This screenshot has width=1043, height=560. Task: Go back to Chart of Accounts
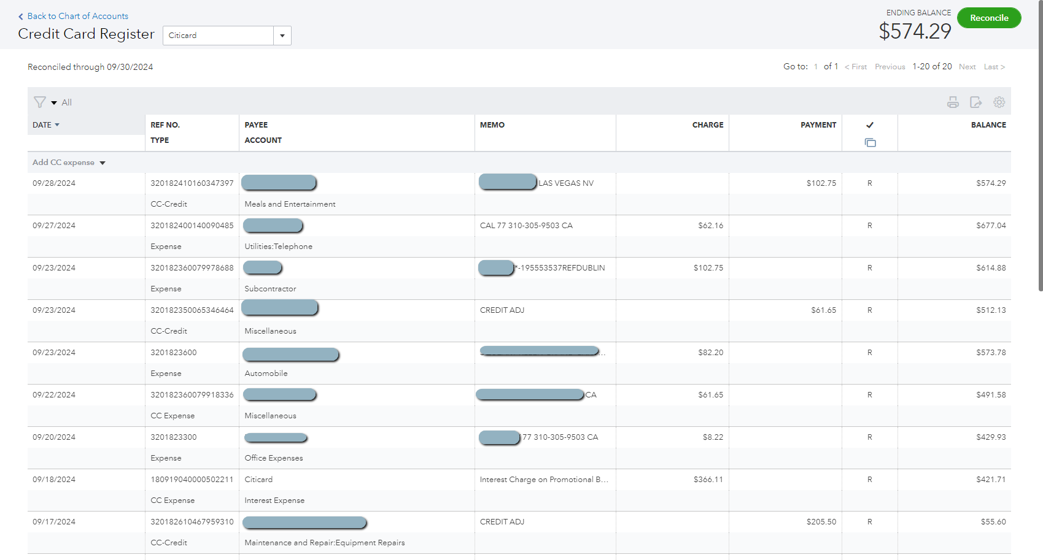coord(77,17)
